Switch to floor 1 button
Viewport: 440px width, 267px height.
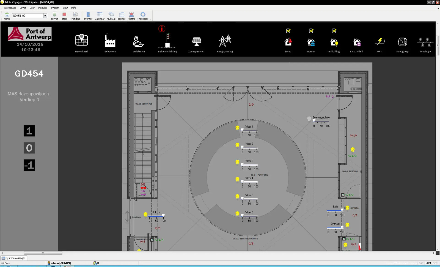point(29,131)
